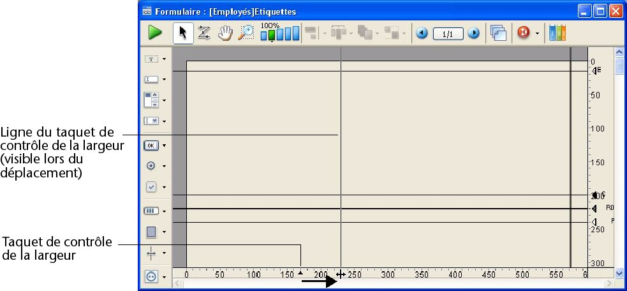
Task: Go to the previous form page
Action: [x=422, y=33]
